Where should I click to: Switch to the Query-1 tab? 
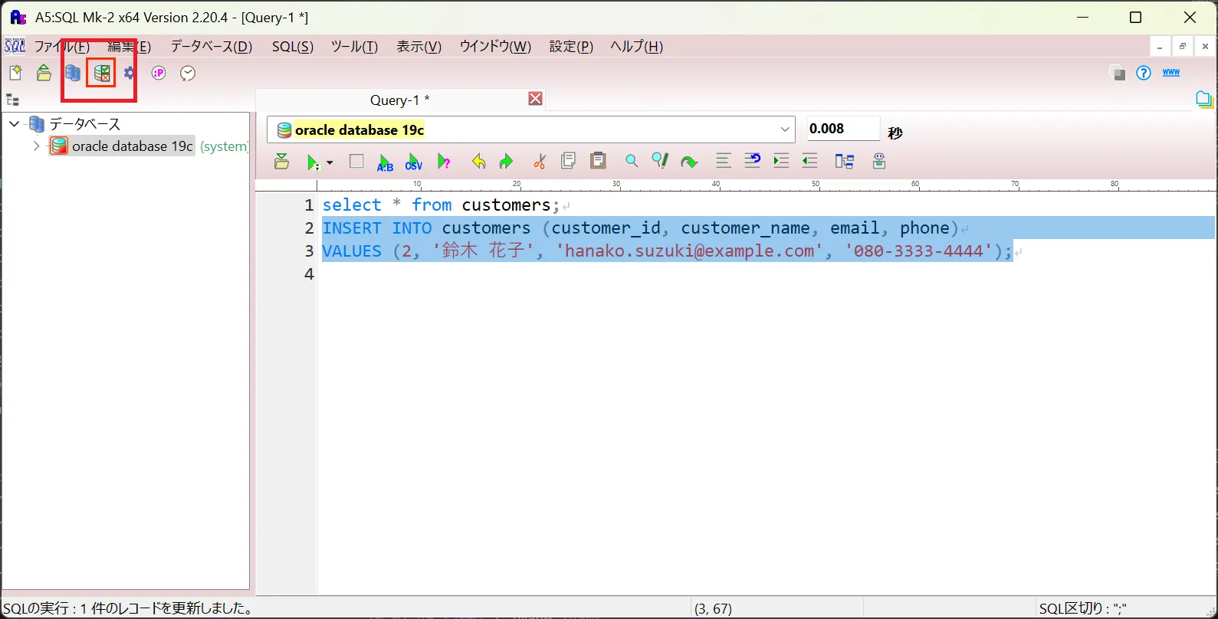pyautogui.click(x=400, y=100)
